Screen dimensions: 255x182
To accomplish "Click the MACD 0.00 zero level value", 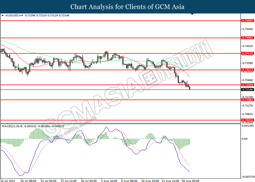I will point(244,139).
